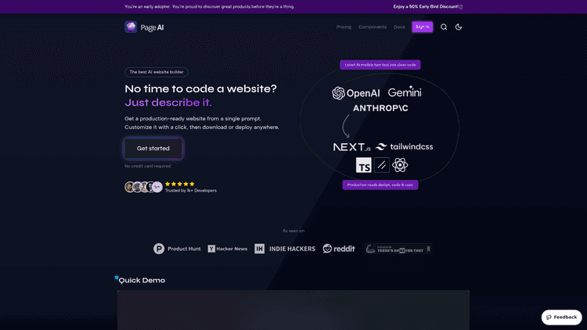Click the Anthropic logo
The width and height of the screenshot is (587, 330).
[x=380, y=108]
